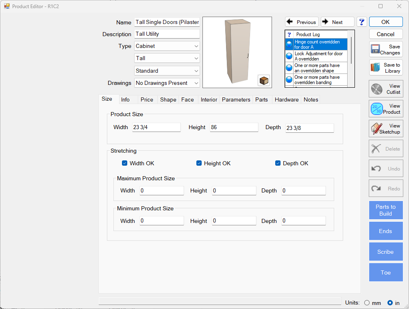Click the blue question mark help icon
The image size is (409, 309).
click(361, 22)
